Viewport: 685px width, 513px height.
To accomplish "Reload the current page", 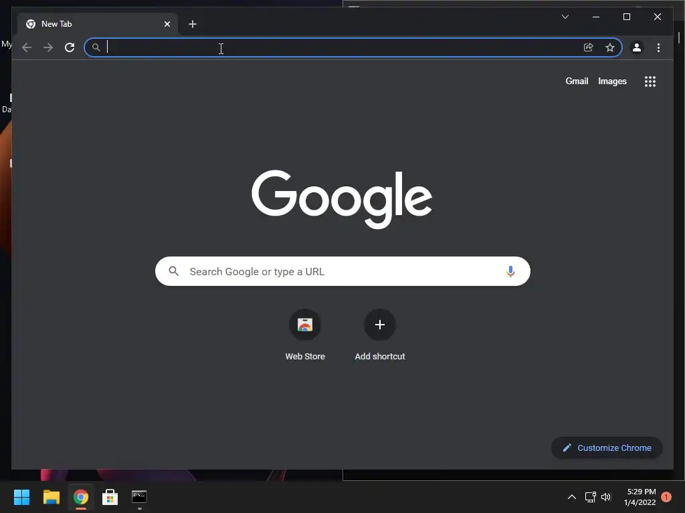I will tap(70, 47).
